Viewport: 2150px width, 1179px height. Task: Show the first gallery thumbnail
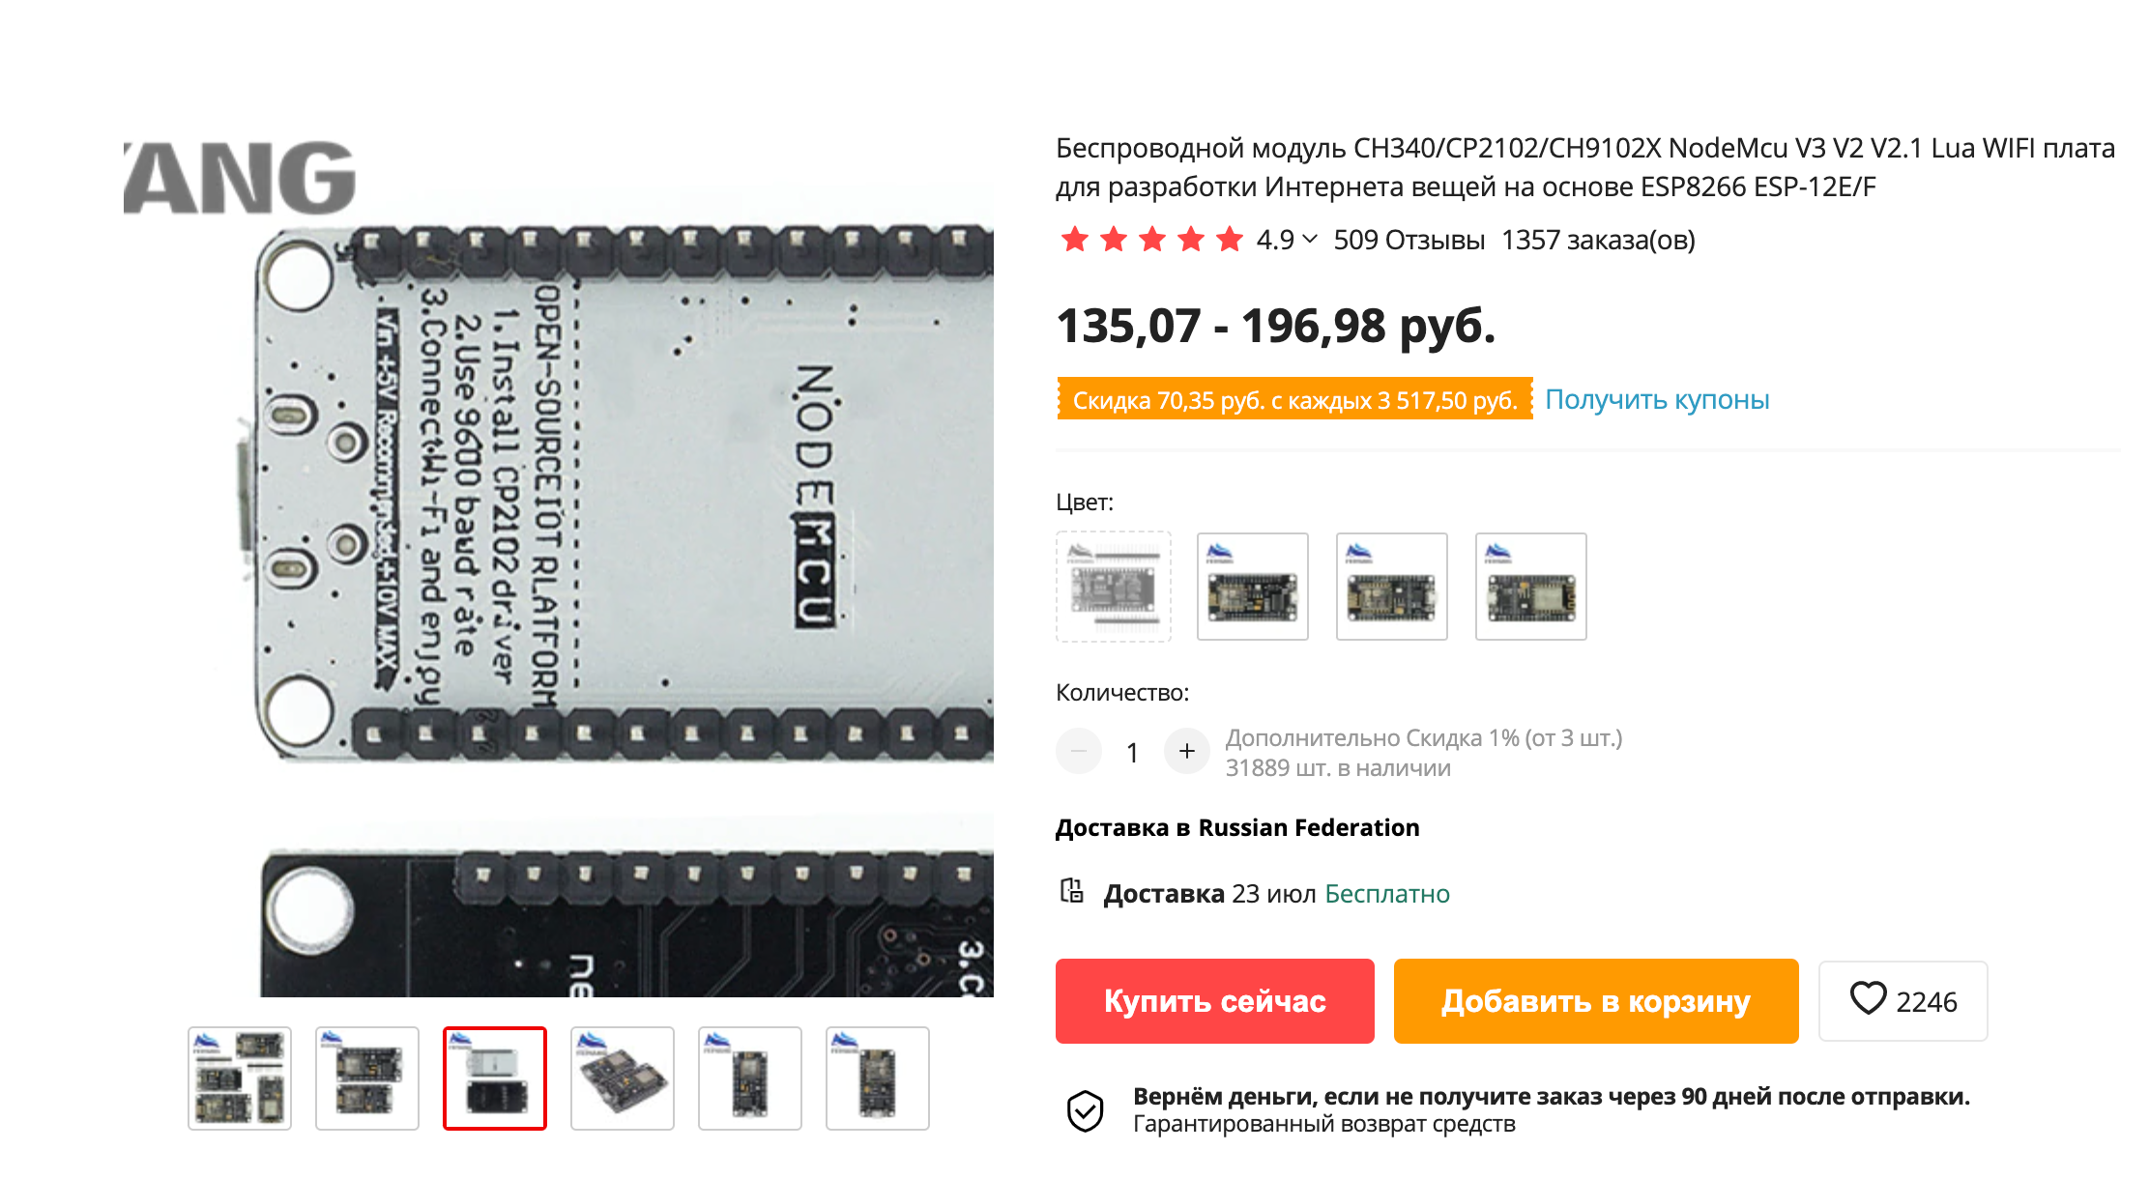pyautogui.click(x=240, y=1078)
